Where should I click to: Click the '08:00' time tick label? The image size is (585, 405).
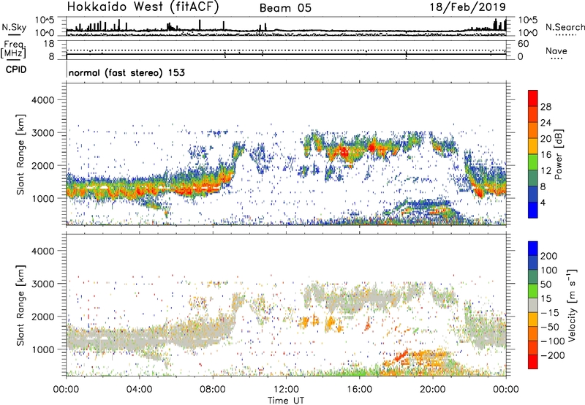[213, 390]
